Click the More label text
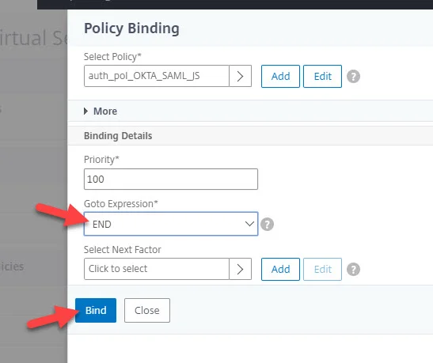 click(x=105, y=112)
